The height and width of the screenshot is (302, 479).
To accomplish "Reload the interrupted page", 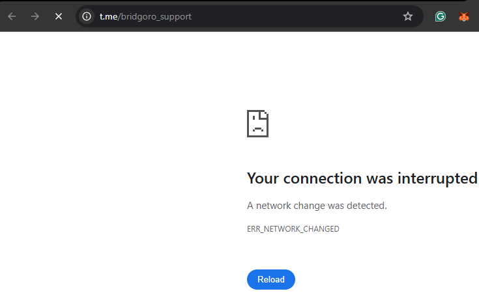I will point(271,279).
